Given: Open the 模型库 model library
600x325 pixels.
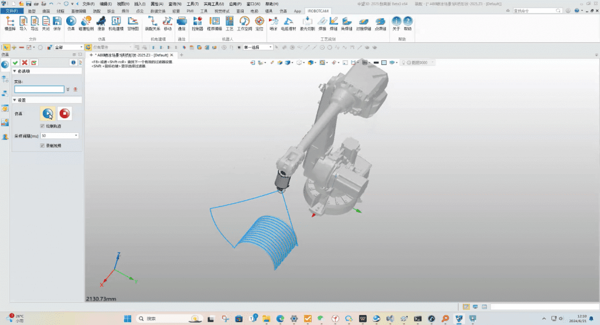Looking at the screenshot, I should 10,22.
